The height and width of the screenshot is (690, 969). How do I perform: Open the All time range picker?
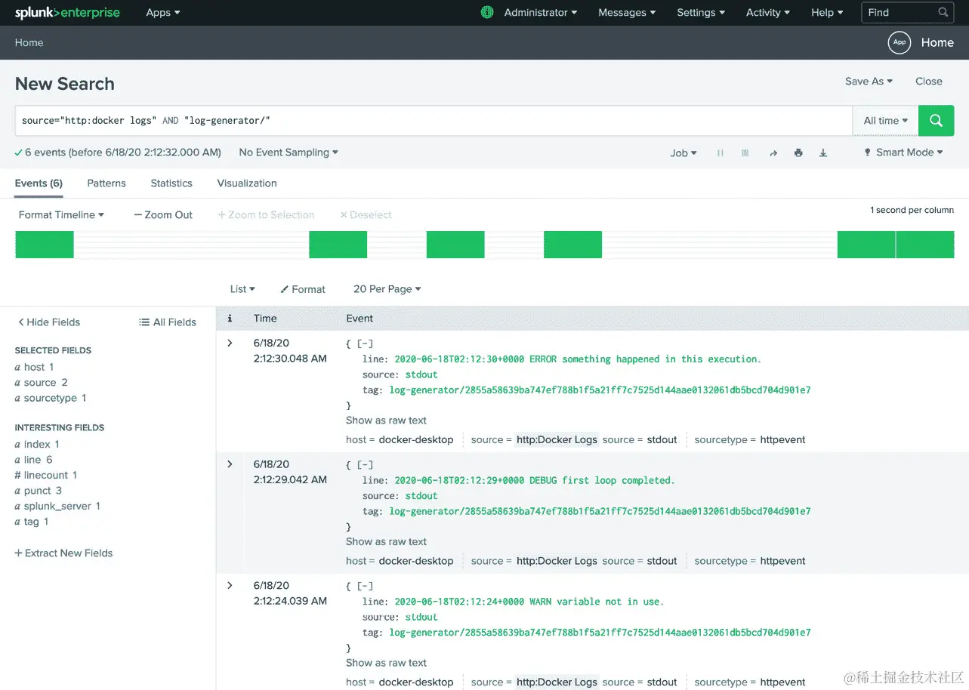(x=884, y=120)
